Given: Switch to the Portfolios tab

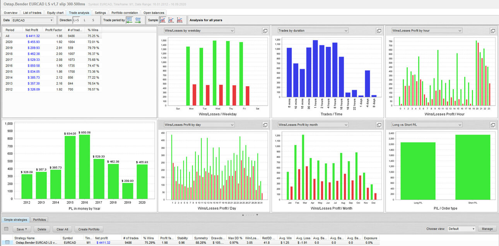Looking at the screenshot, I should click(x=39, y=220).
